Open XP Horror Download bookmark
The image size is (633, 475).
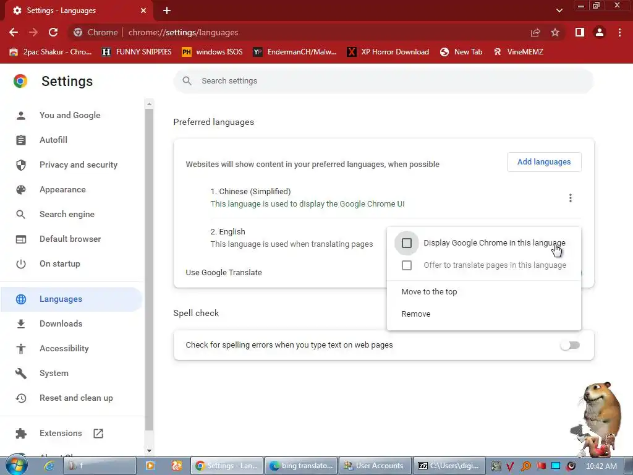click(388, 52)
